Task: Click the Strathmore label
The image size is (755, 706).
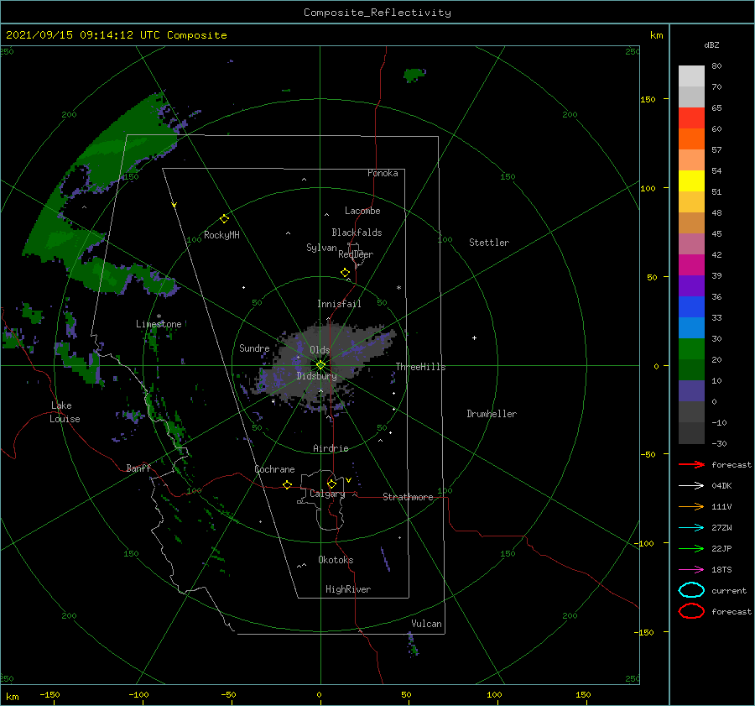Action: coord(408,497)
